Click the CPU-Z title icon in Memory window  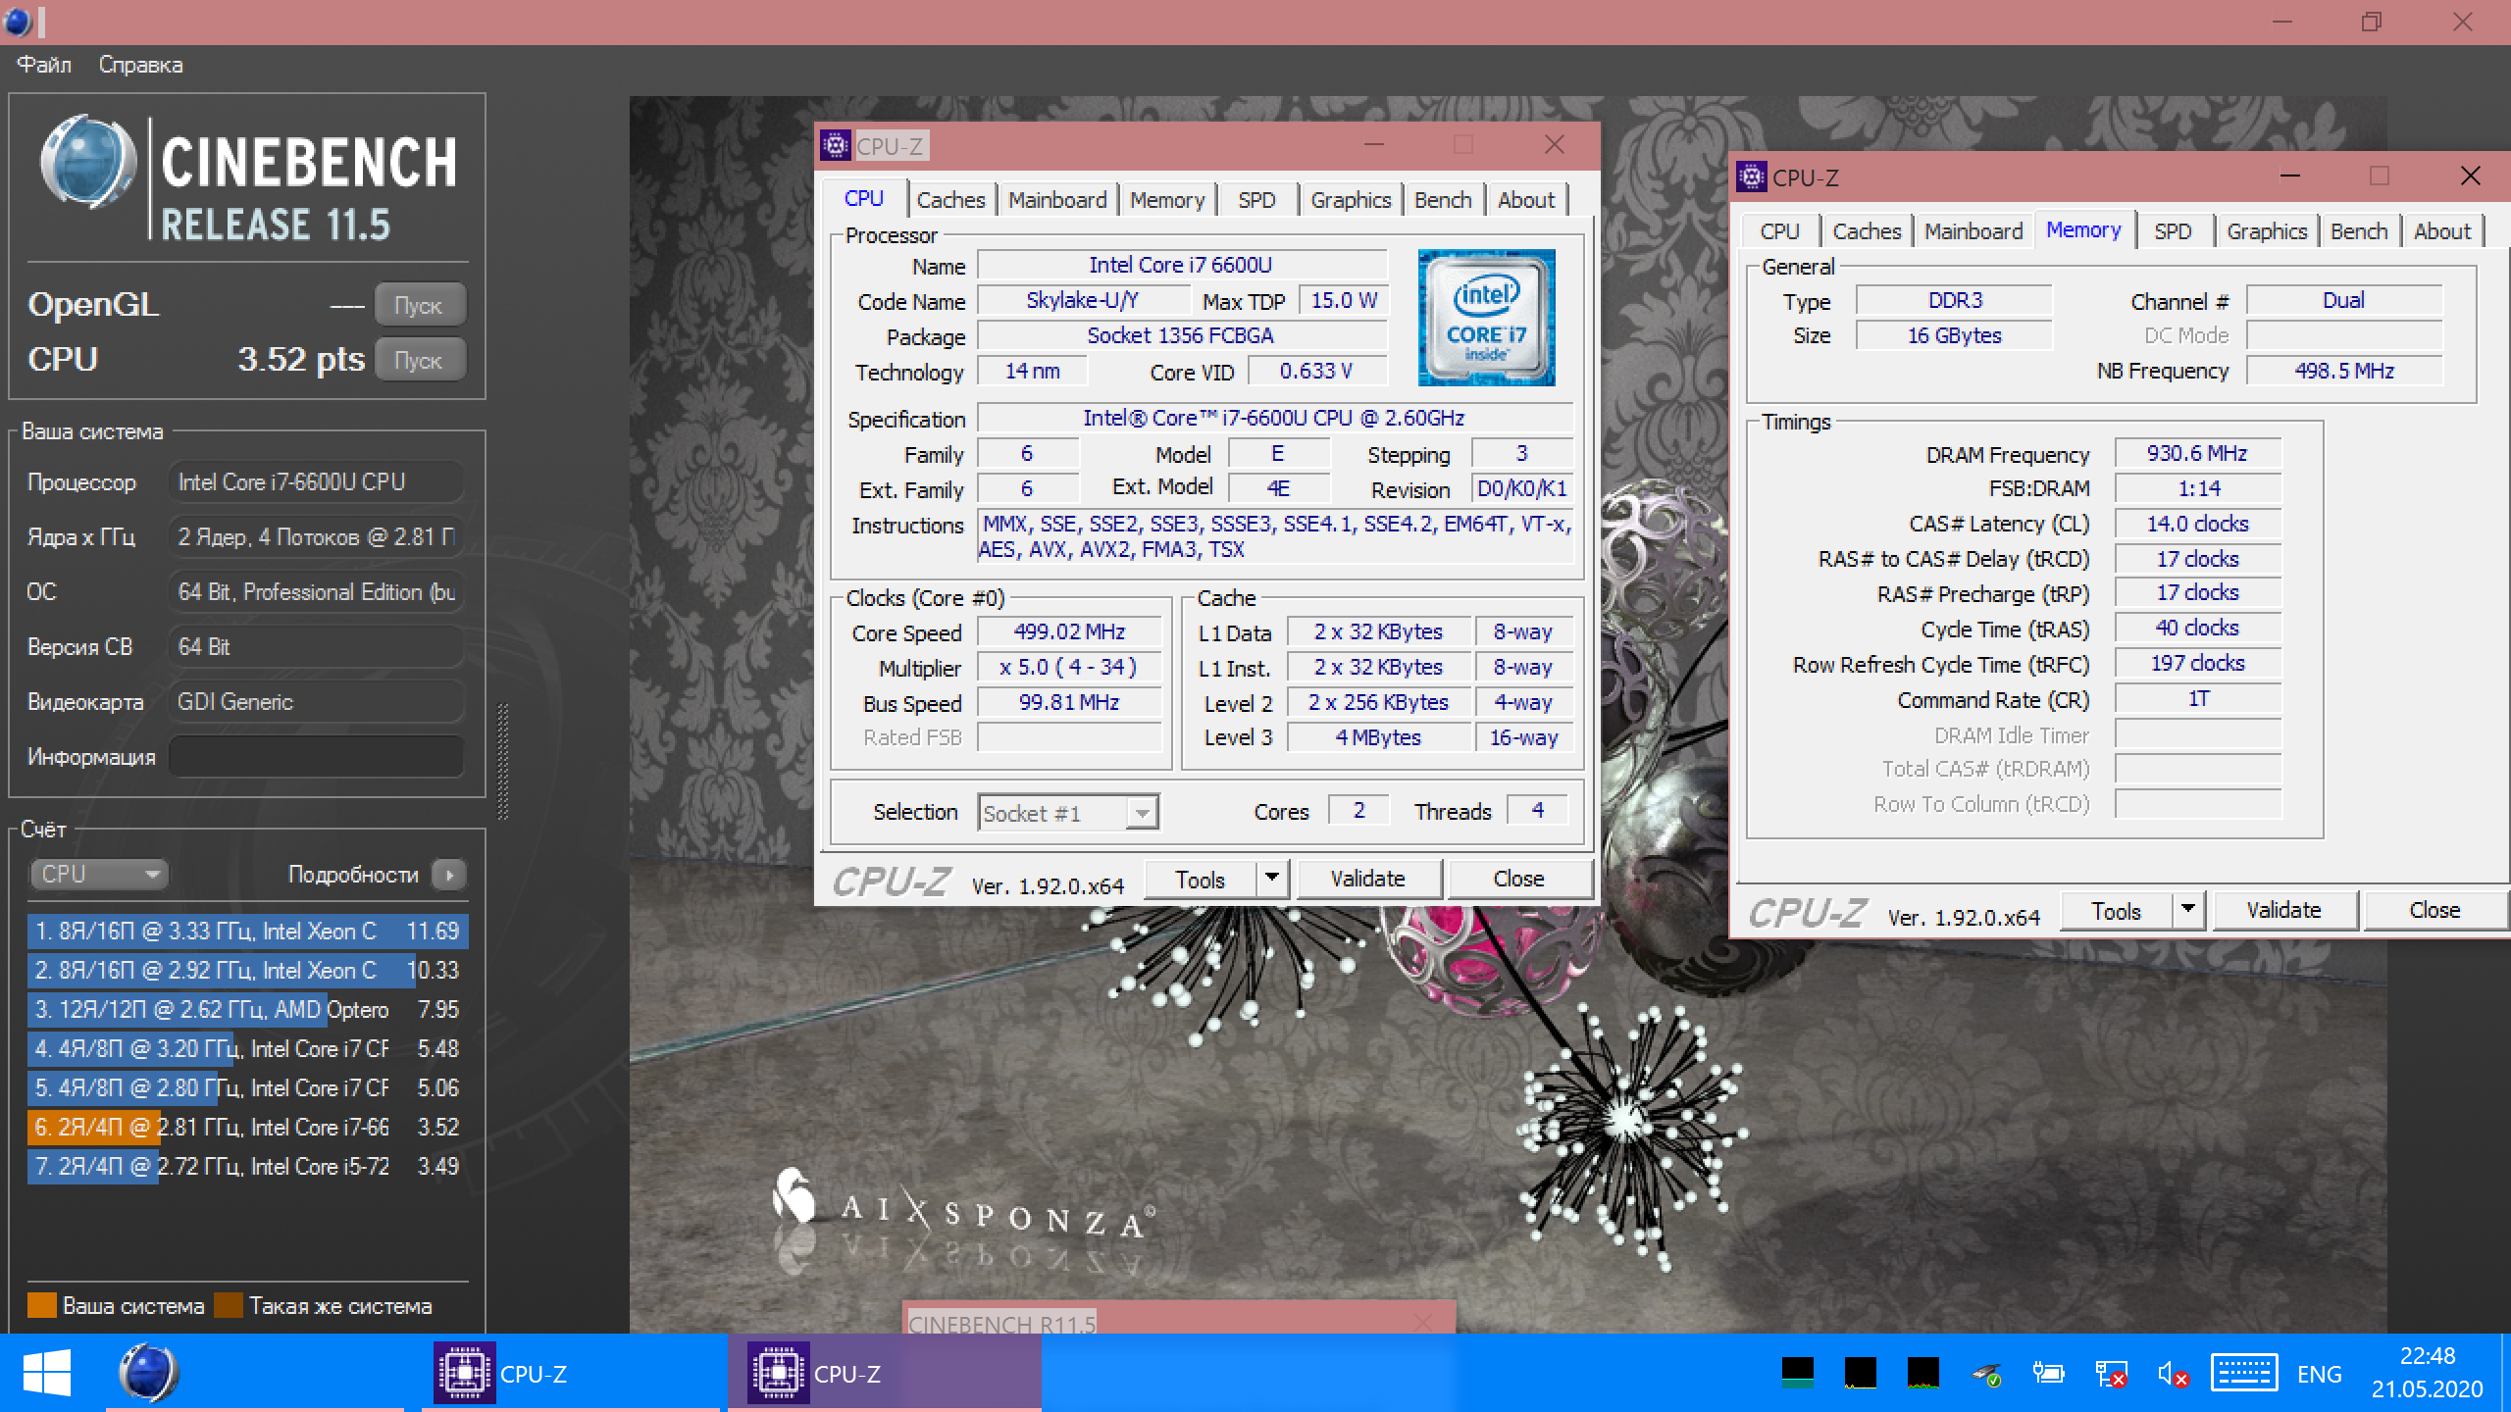click(1751, 177)
